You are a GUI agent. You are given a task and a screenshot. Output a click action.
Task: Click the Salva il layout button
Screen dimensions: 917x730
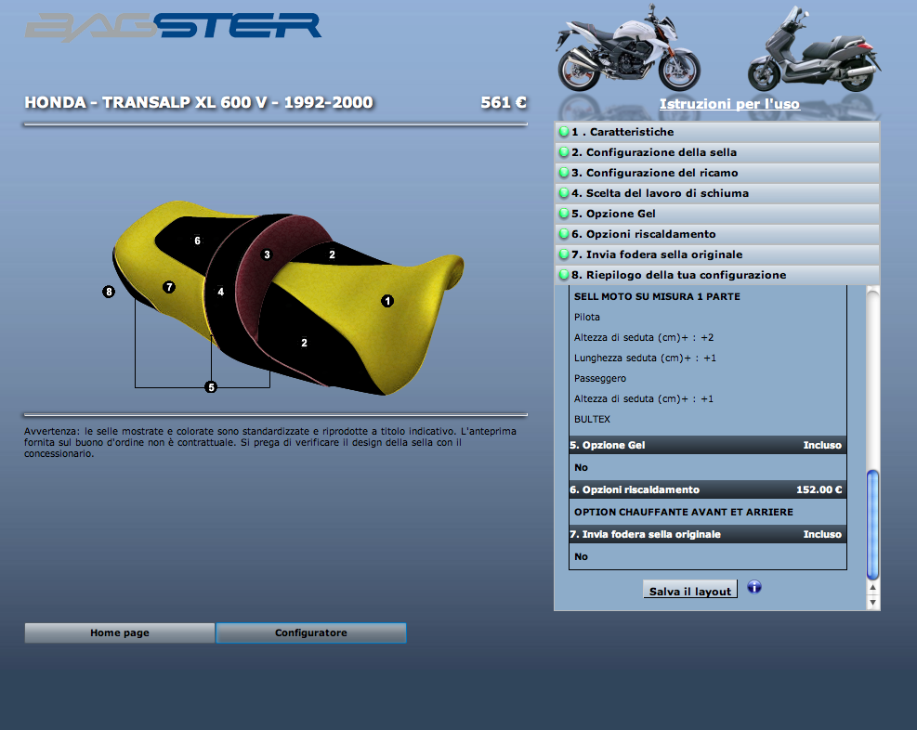(690, 589)
